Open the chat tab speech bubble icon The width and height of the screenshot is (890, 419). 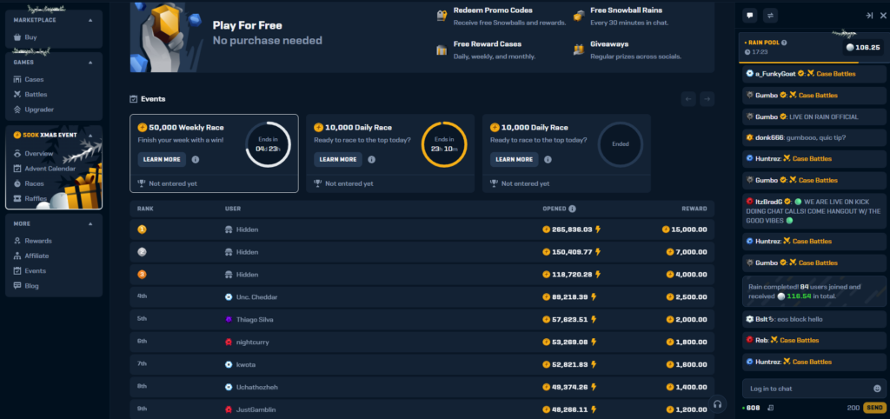click(750, 16)
